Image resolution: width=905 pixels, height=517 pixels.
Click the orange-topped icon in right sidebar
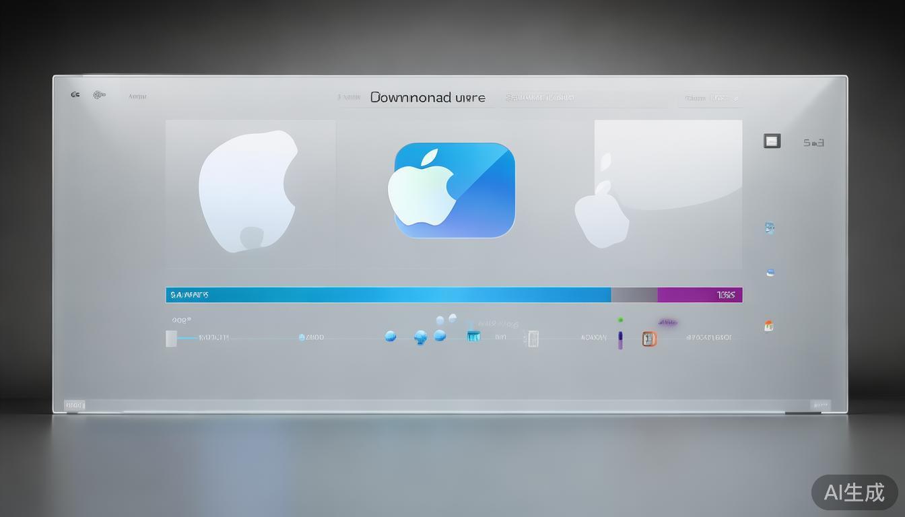[x=769, y=326]
